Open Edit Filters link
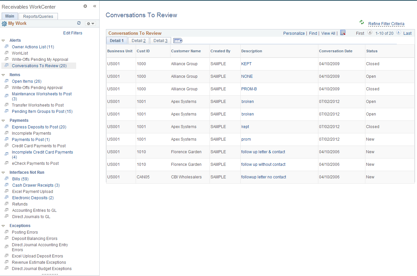Viewport: 417px width, 276px height. click(73, 33)
